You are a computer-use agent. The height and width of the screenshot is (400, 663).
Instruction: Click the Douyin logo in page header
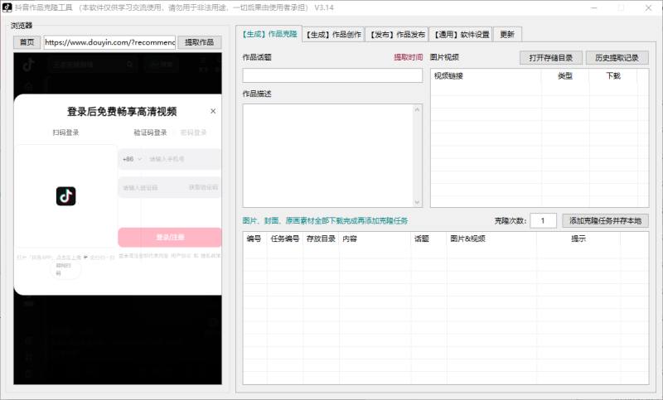[28, 64]
